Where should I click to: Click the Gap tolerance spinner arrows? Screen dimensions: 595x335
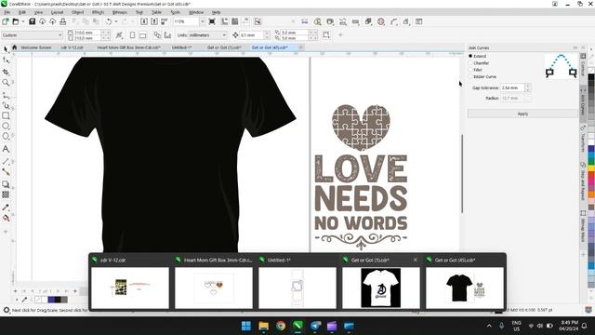click(528, 87)
